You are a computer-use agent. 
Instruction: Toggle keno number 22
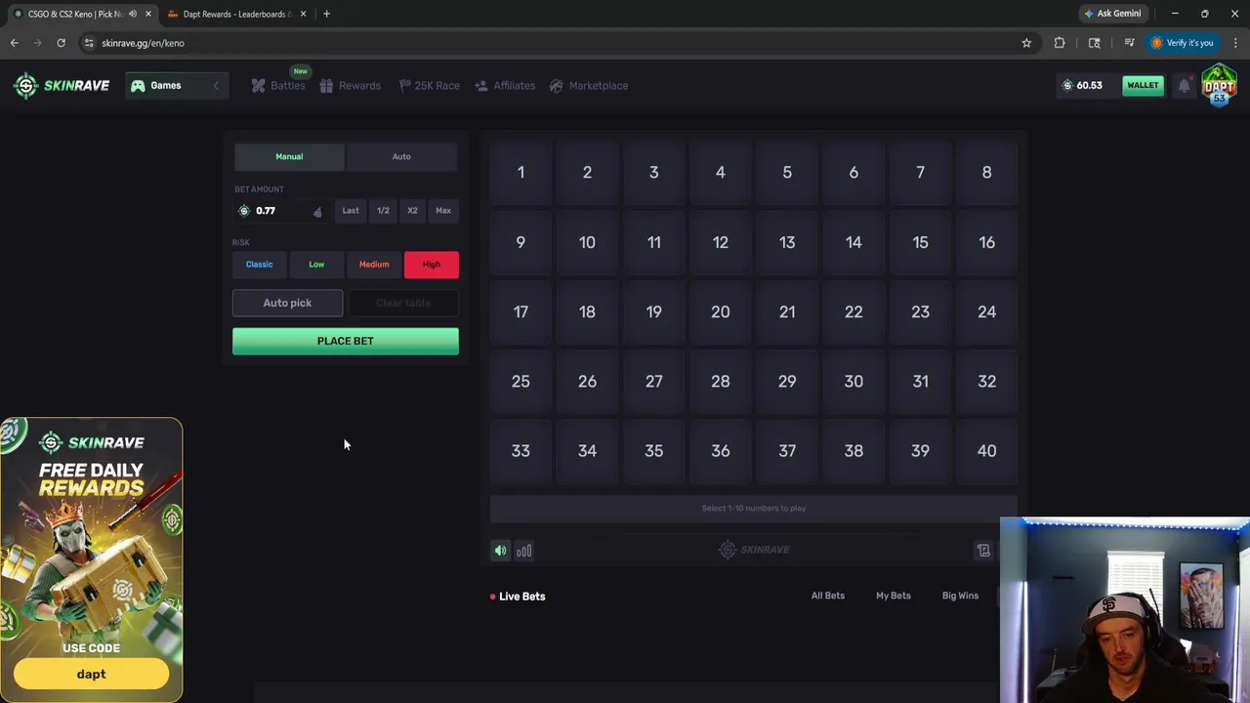click(854, 311)
